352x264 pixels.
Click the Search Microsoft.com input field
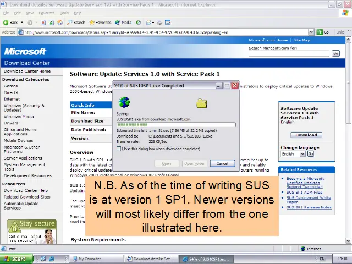(x=289, y=53)
